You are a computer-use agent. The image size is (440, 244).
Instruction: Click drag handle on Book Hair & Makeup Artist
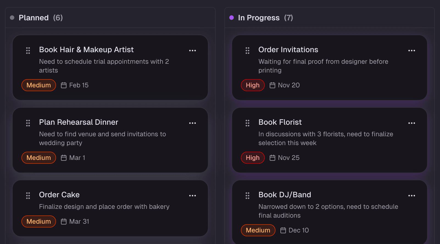pos(28,51)
